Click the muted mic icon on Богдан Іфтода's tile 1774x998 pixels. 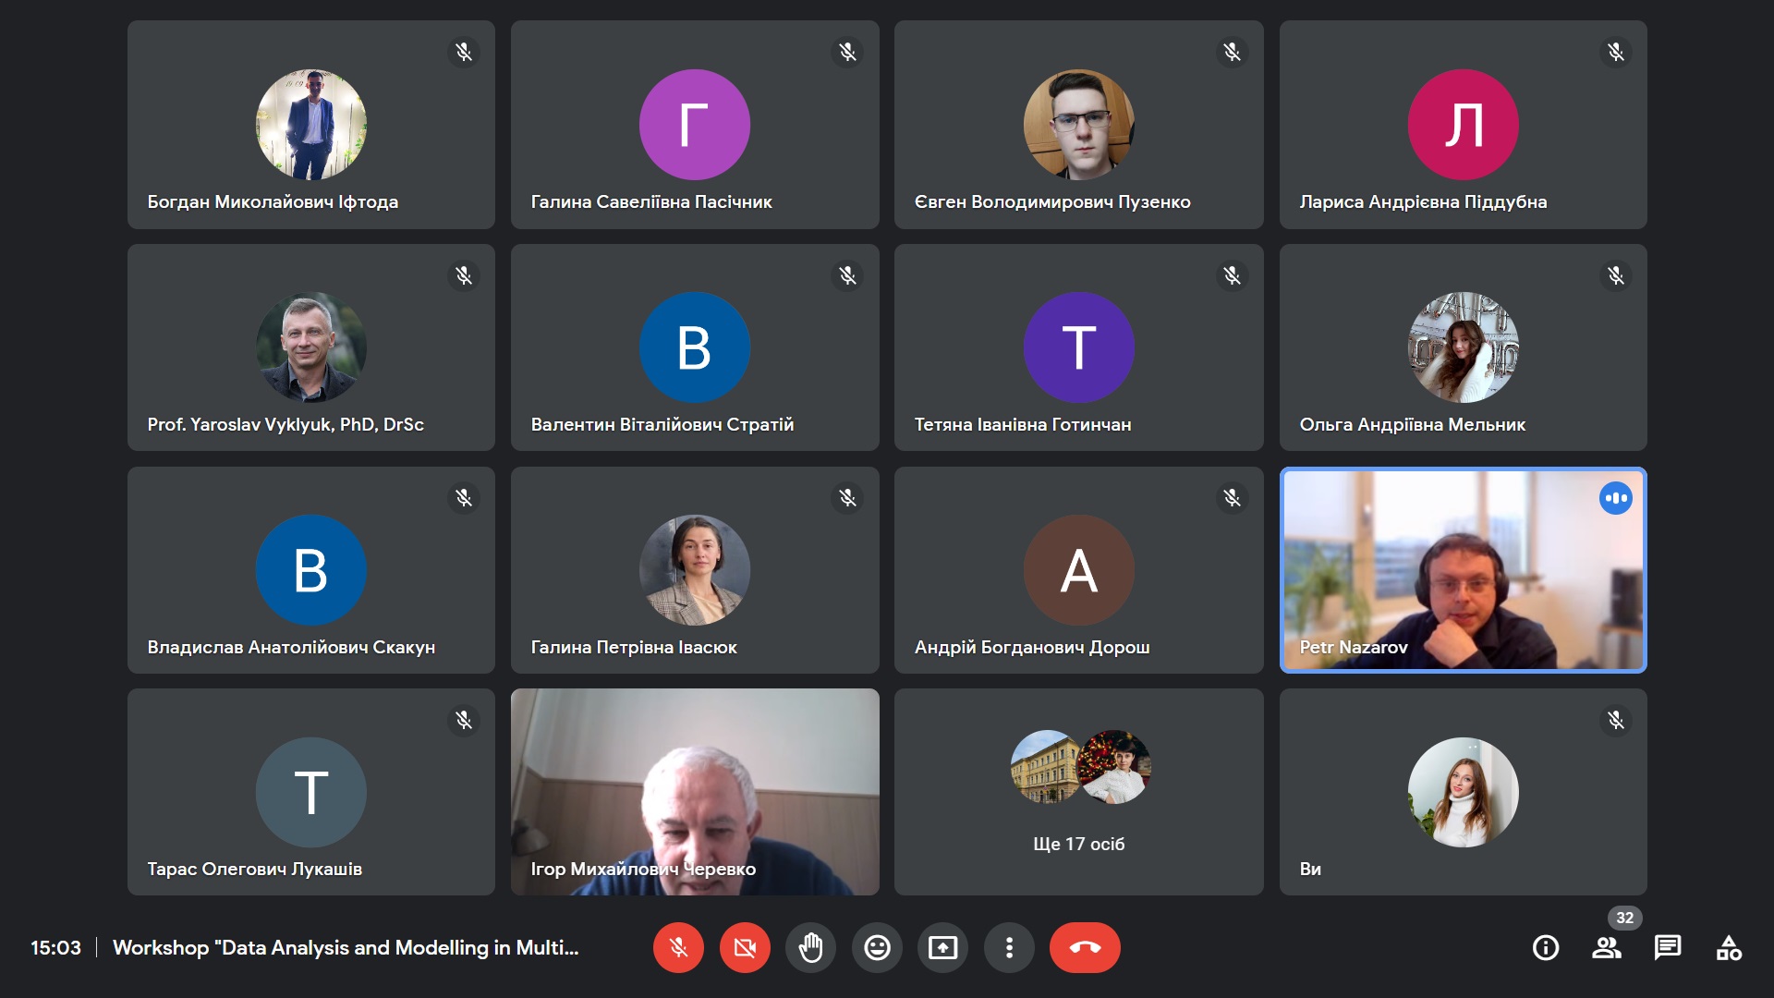[464, 52]
